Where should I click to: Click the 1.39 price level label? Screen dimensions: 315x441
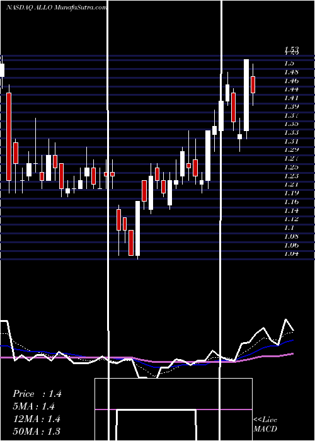tap(292, 106)
